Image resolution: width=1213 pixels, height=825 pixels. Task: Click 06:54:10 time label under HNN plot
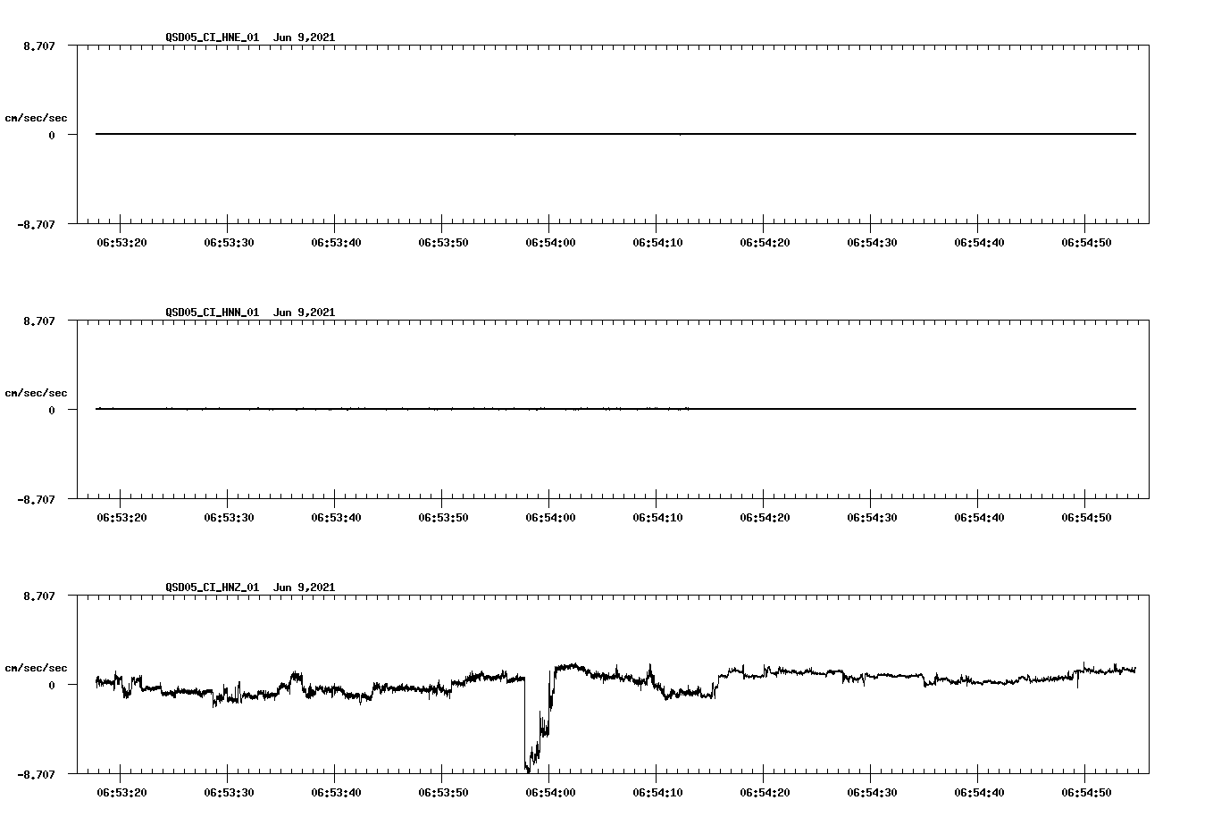[657, 517]
